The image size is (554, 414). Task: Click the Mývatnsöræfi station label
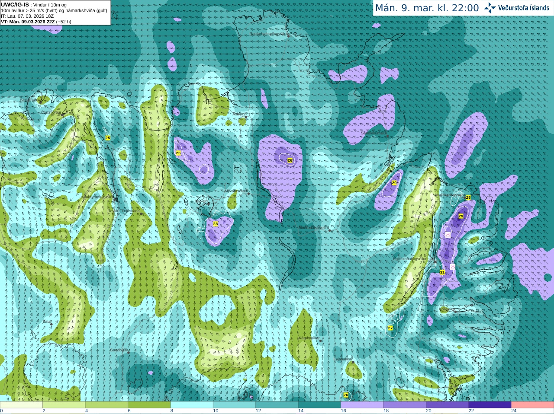pyautogui.click(x=236, y=191)
